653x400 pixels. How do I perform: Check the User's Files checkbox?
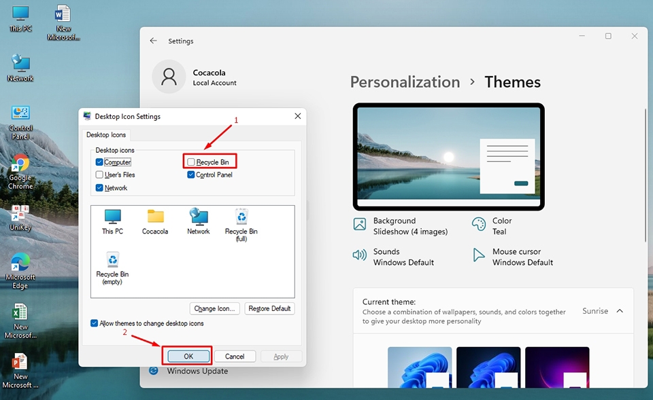99,175
